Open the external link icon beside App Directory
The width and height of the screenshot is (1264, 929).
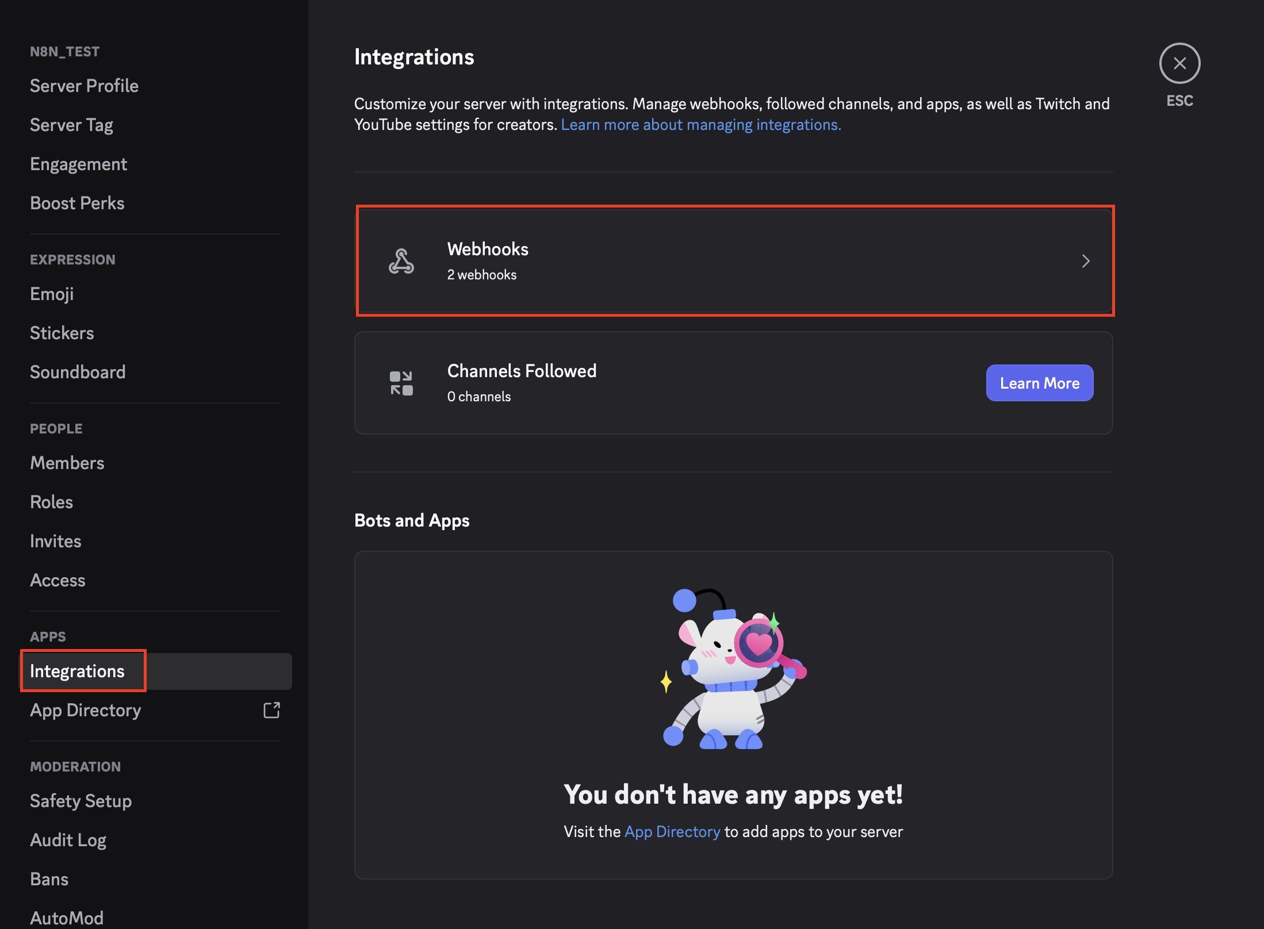click(x=271, y=711)
